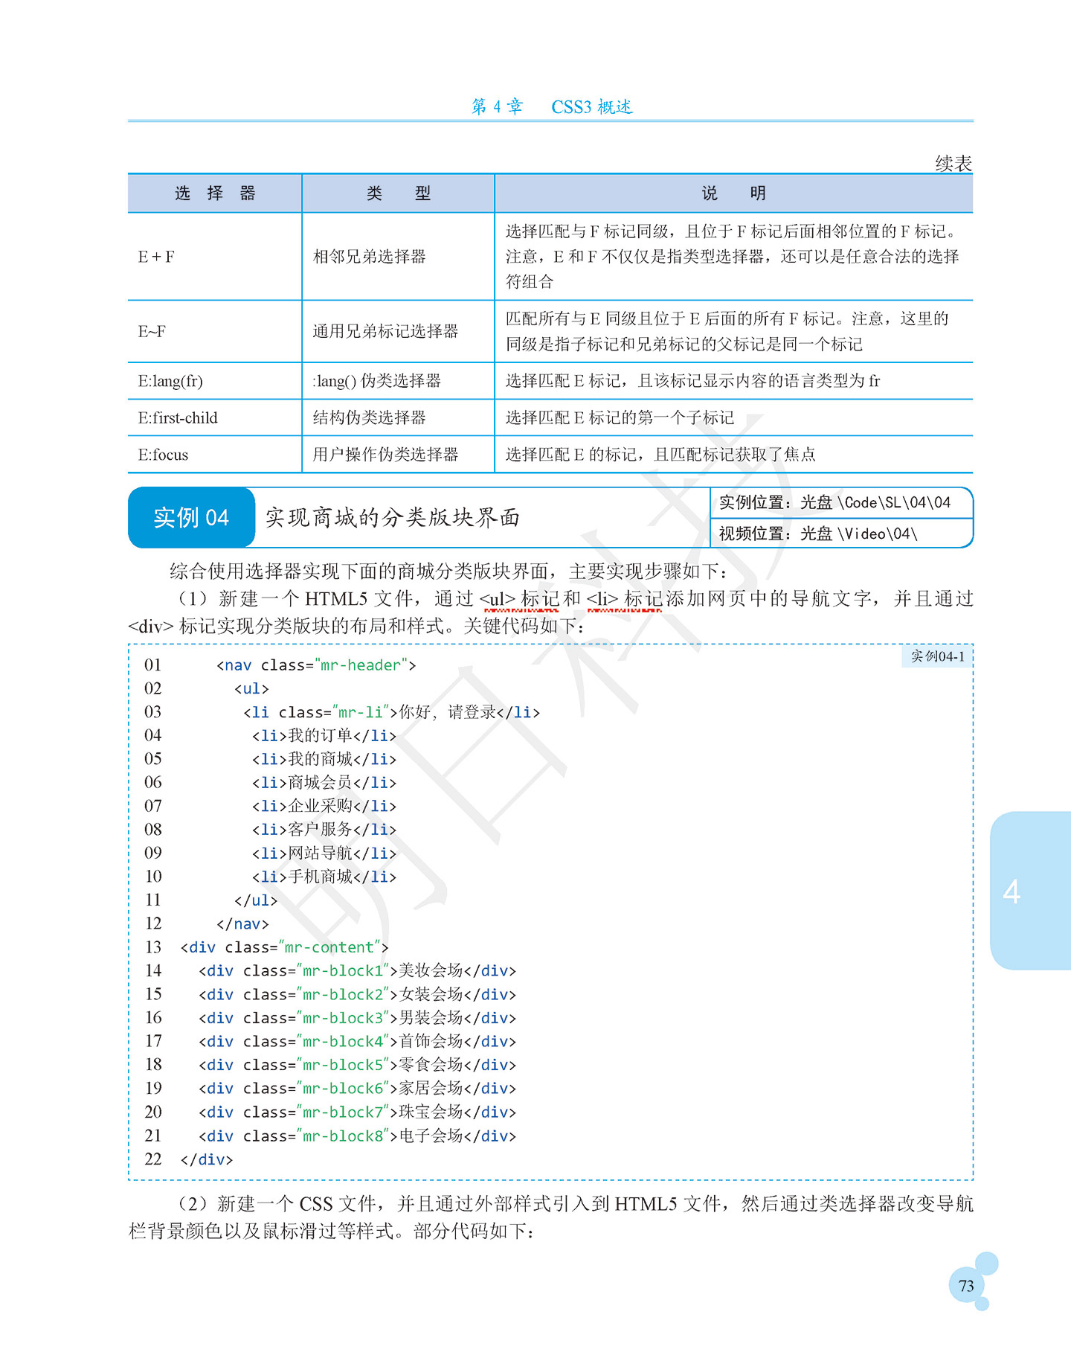Click code line 13 div mr-content
1071x1364 pixels.
pos(284,947)
